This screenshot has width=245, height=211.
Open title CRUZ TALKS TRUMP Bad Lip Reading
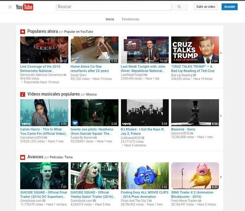pyautogui.click(x=193, y=69)
